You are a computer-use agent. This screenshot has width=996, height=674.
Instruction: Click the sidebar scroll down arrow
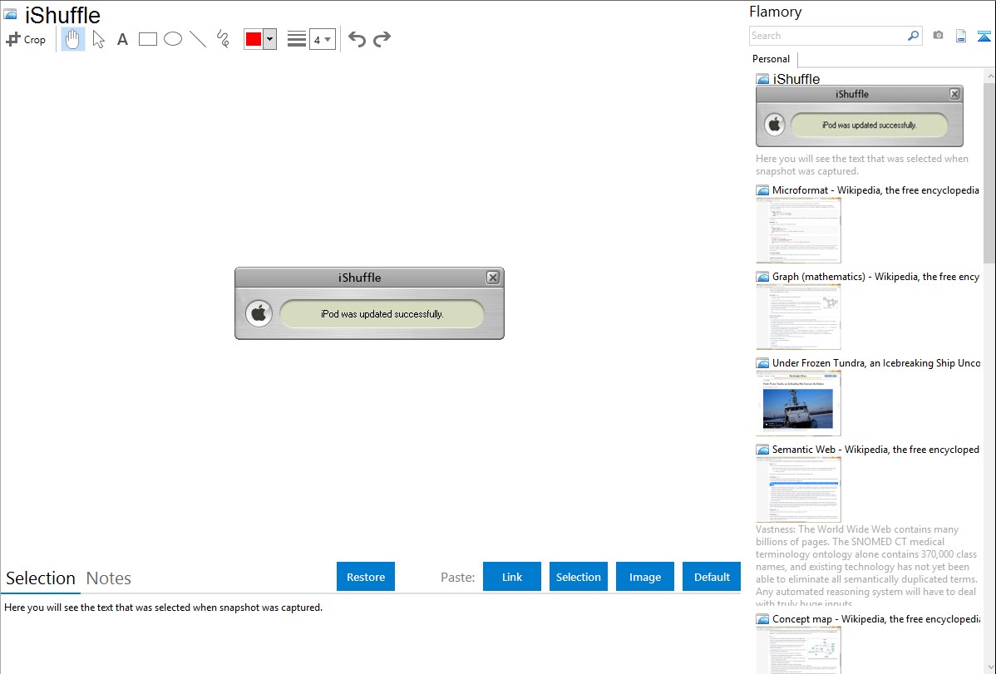pyautogui.click(x=989, y=667)
